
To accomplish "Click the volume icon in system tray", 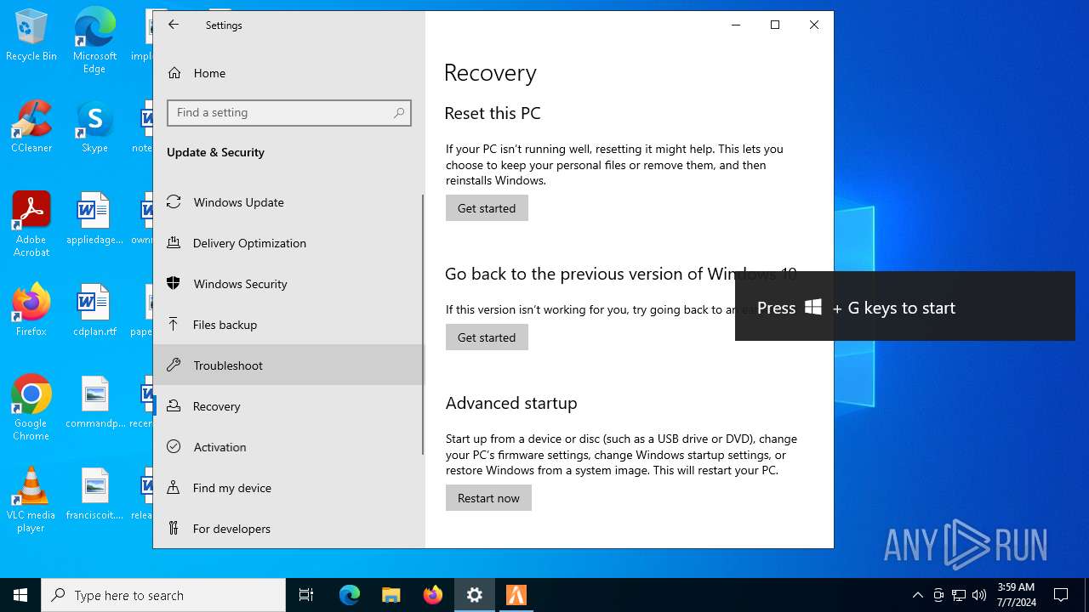I will [x=979, y=595].
